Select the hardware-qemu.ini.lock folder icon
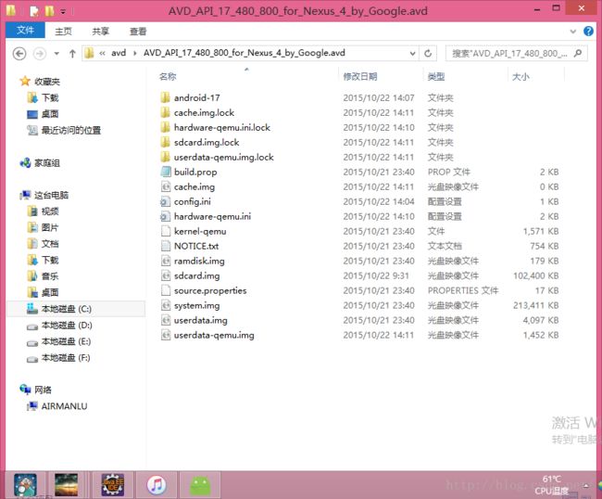 coord(166,127)
